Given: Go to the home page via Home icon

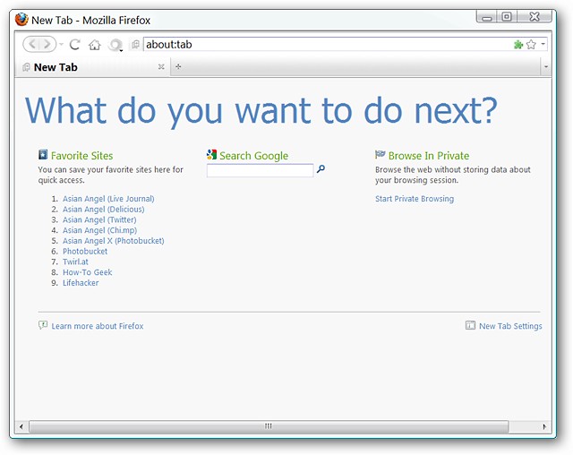Looking at the screenshot, I should tap(95, 45).
